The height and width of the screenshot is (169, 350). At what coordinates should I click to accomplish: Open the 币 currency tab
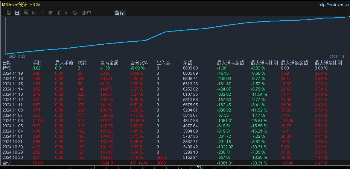click(x=58, y=13)
